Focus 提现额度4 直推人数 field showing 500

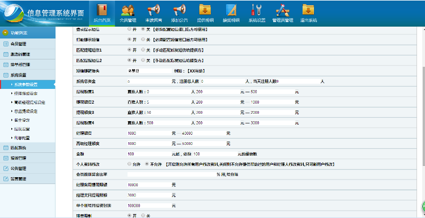click(x=168, y=123)
